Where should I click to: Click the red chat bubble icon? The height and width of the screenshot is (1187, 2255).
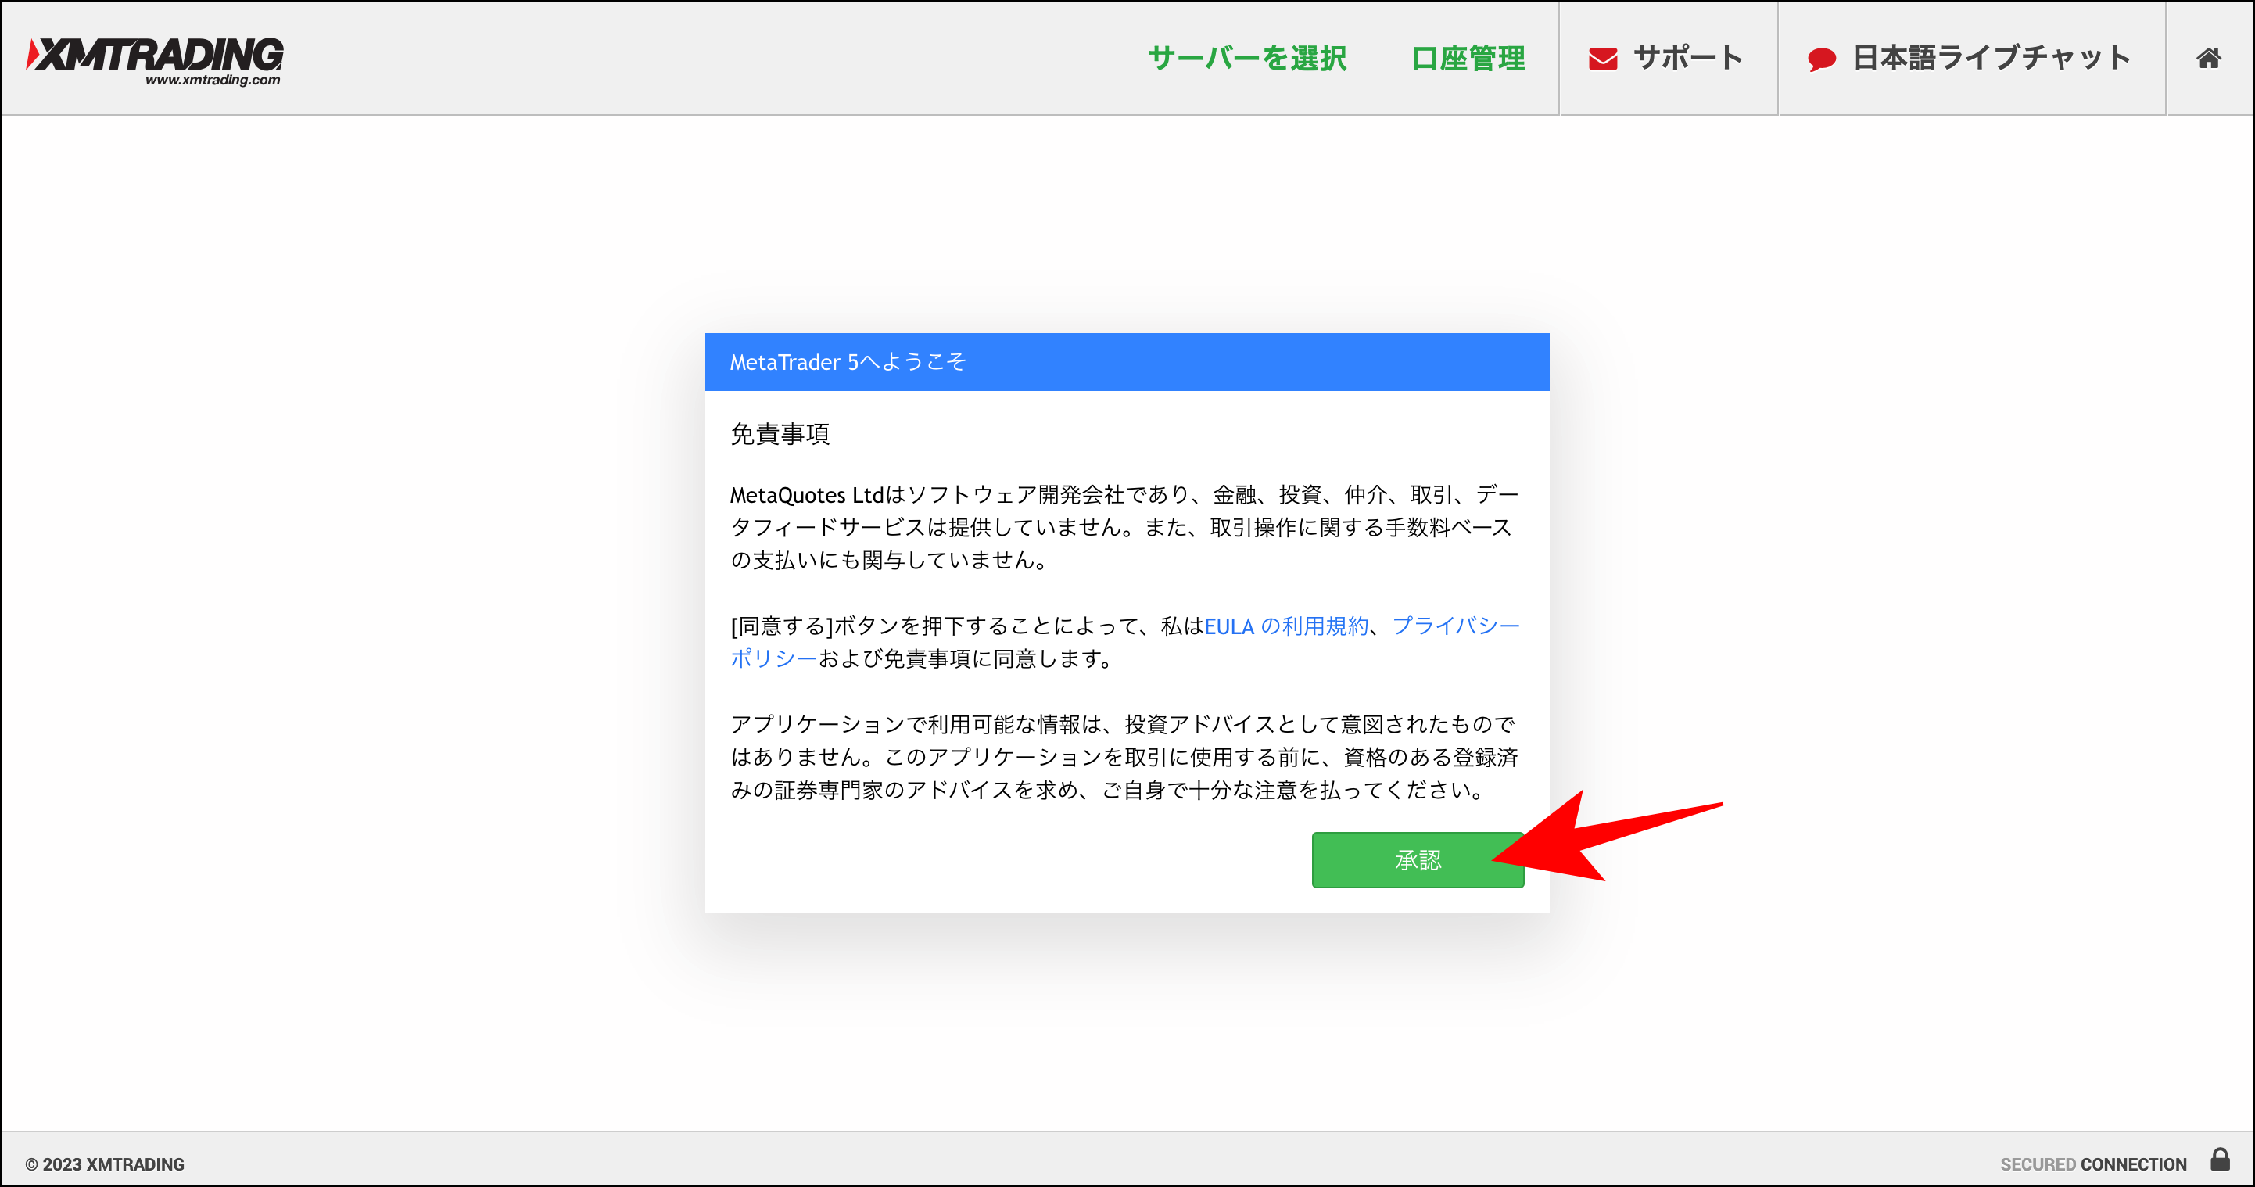(x=1822, y=59)
